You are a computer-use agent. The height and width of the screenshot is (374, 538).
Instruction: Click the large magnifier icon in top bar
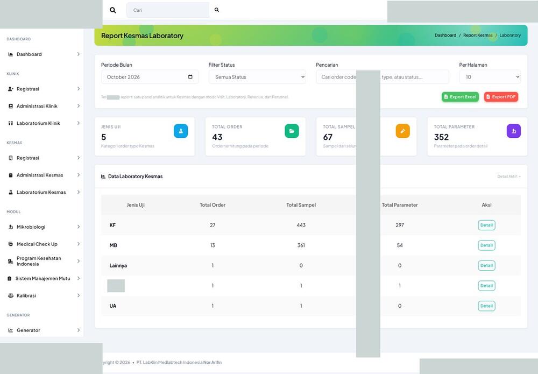(113, 10)
